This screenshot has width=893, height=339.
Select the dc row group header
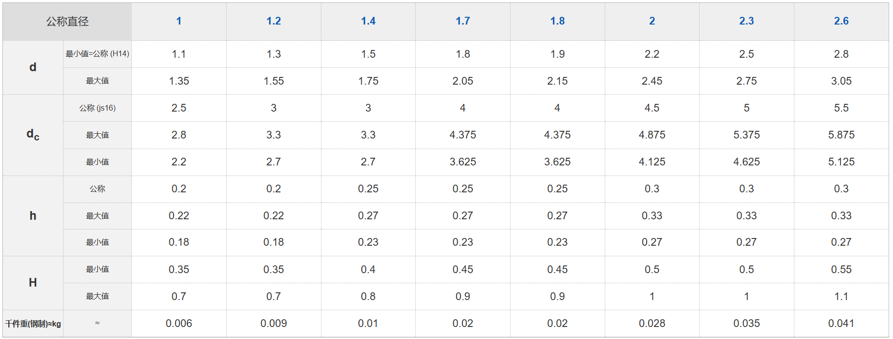(33, 135)
